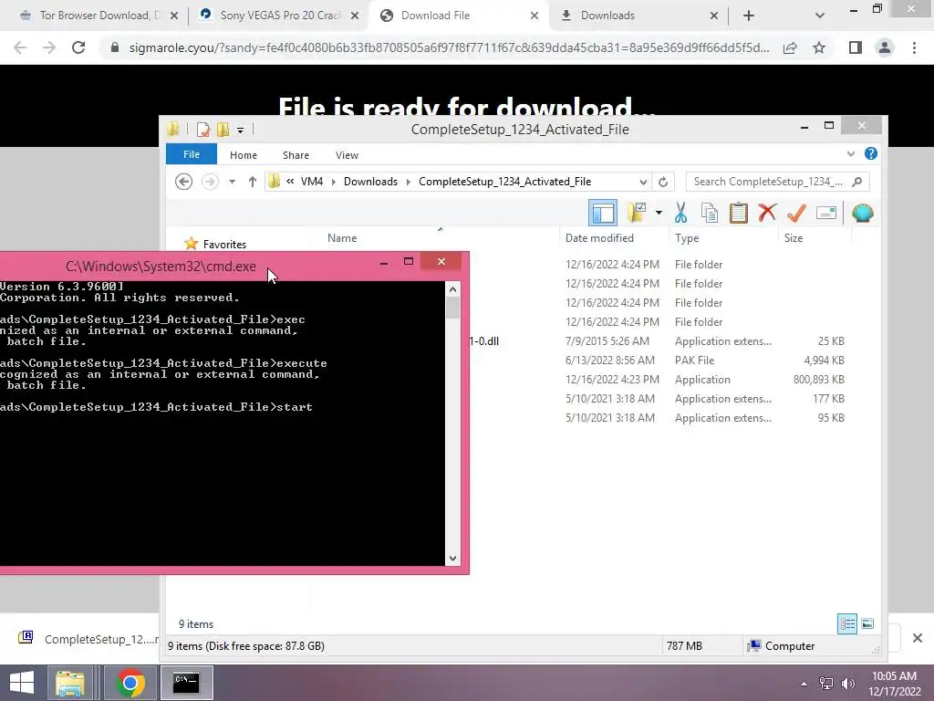The image size is (934, 701).
Task: Click cmd scrollbar up arrow
Action: (452, 289)
